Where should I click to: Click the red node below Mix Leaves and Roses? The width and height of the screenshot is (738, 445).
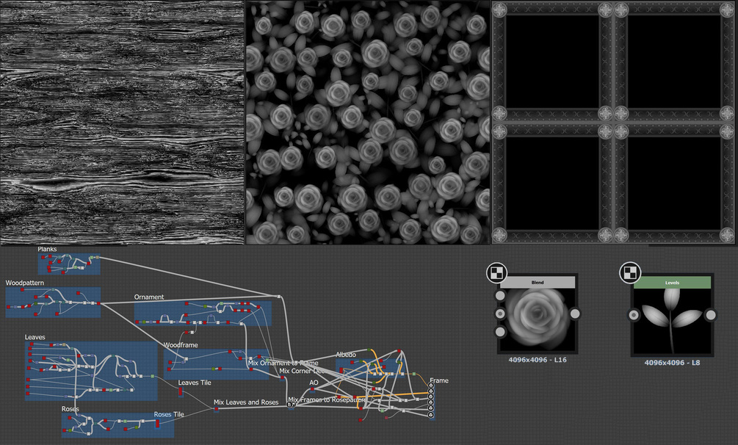(x=217, y=409)
